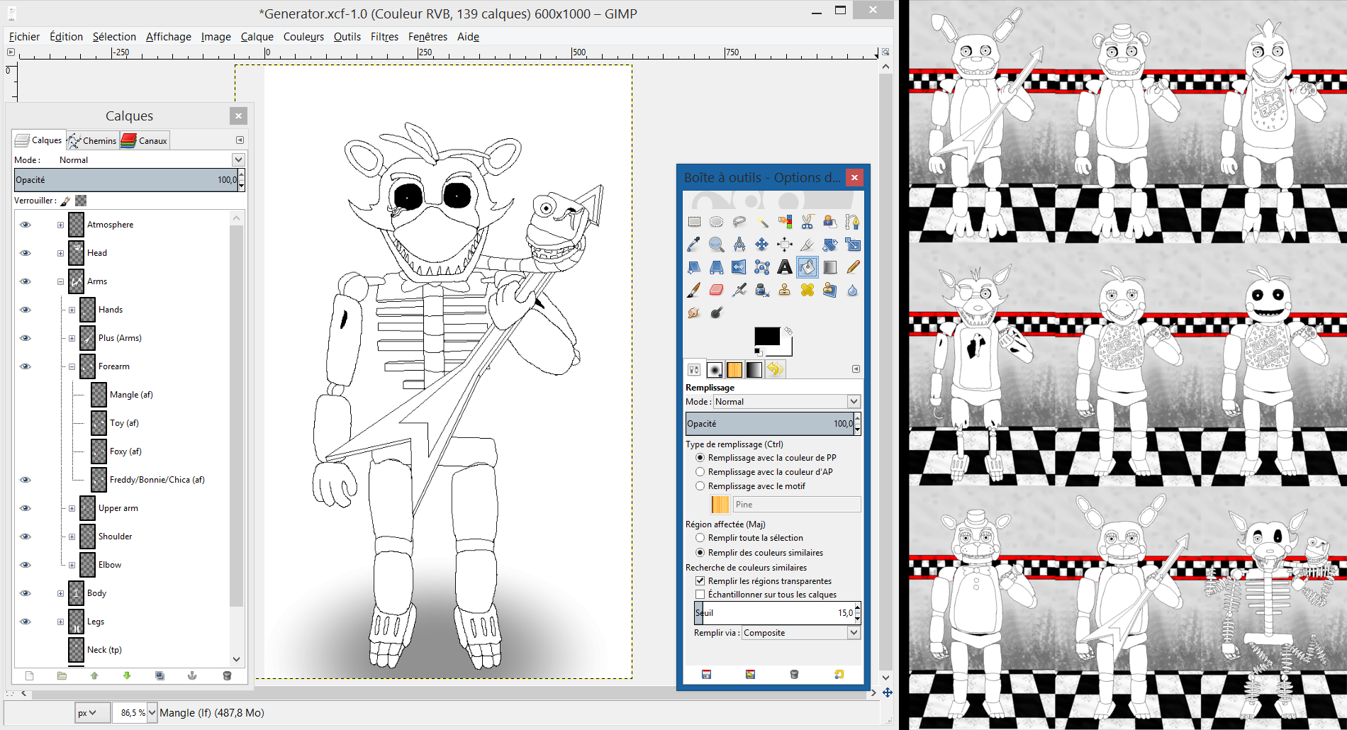Select the Smudge finger tool
The width and height of the screenshot is (1347, 730).
(x=694, y=313)
